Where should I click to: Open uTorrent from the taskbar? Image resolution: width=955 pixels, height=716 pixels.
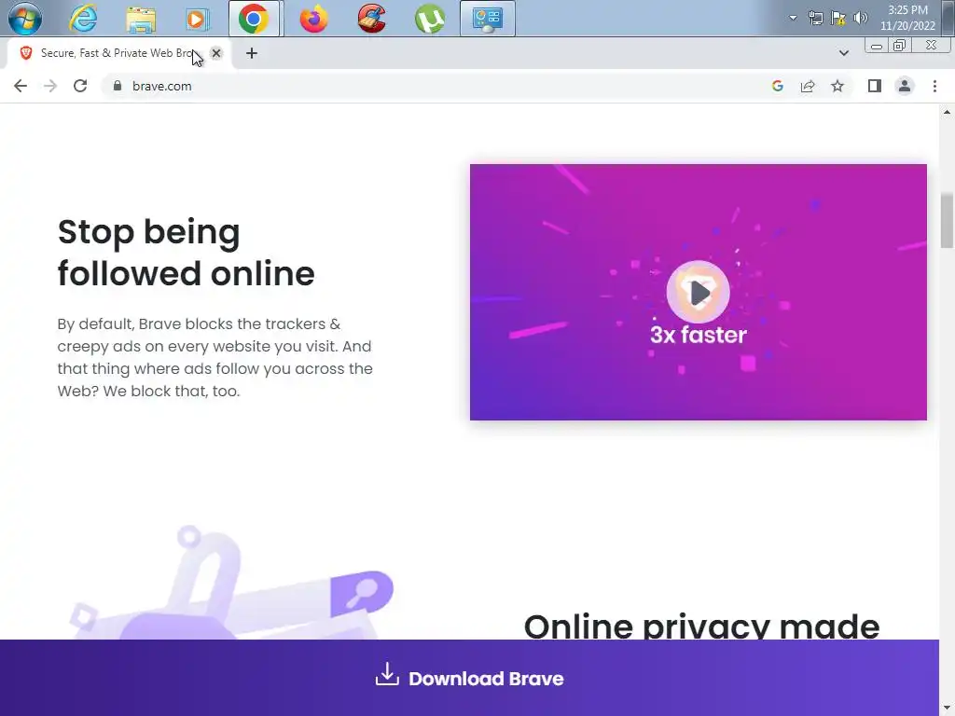coord(429,19)
